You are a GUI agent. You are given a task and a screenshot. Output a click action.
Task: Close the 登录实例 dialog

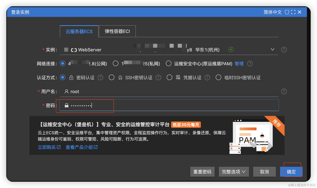click(x=300, y=12)
